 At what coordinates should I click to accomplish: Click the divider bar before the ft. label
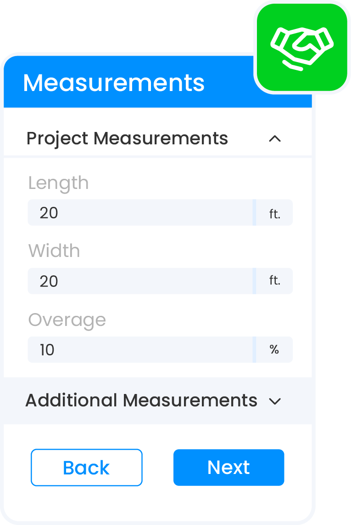(255, 212)
